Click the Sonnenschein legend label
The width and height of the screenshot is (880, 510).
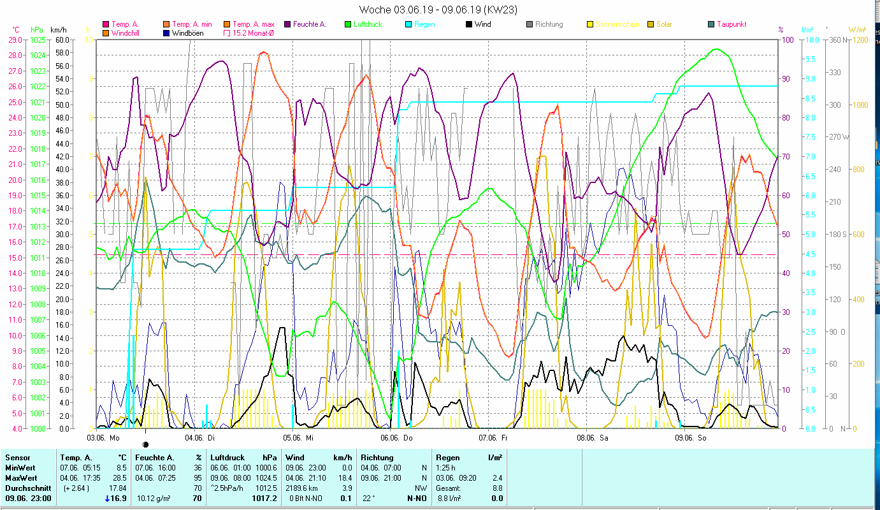click(x=616, y=24)
